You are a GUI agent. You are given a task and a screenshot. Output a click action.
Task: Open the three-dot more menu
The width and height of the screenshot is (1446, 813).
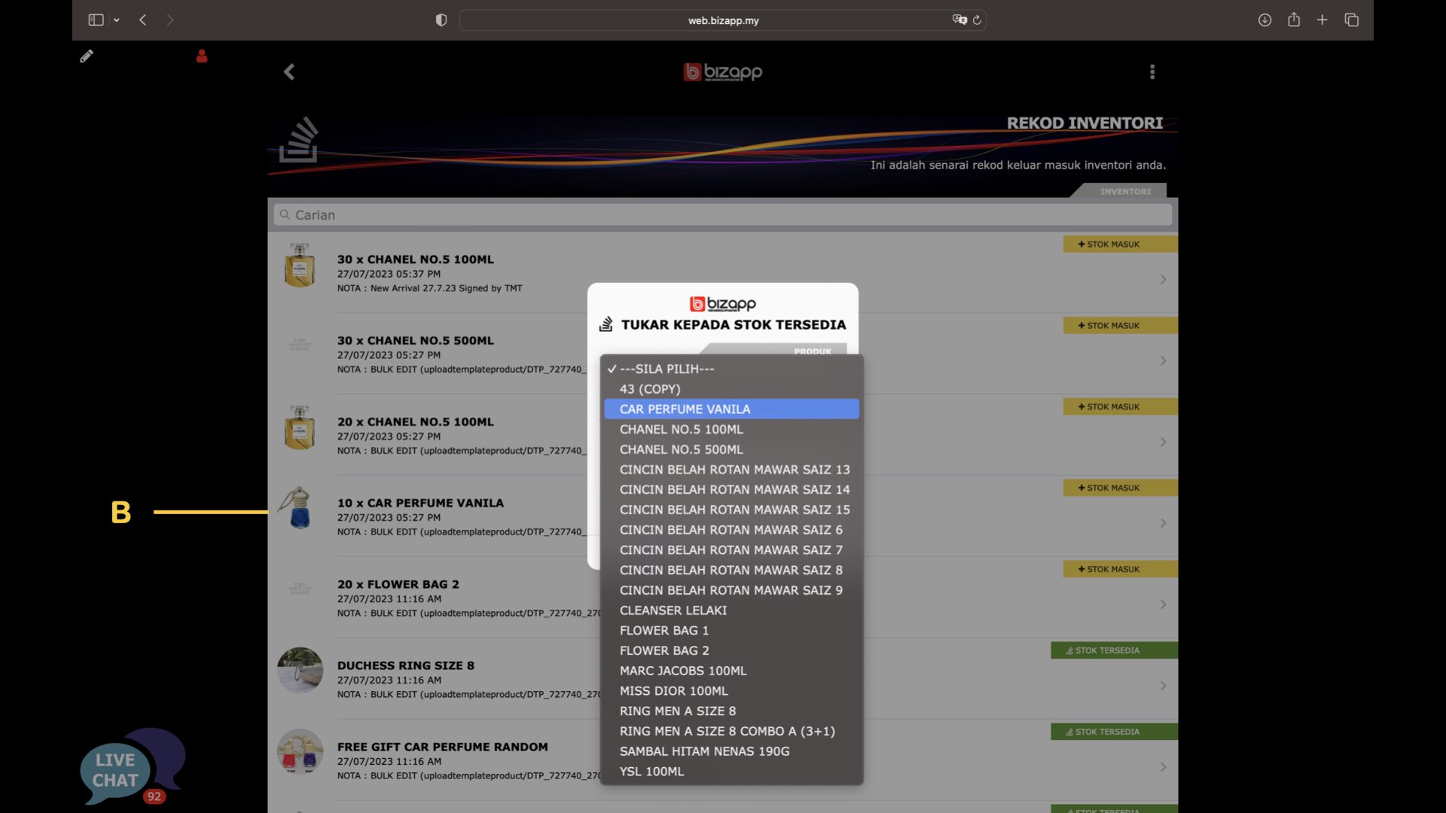1152,72
